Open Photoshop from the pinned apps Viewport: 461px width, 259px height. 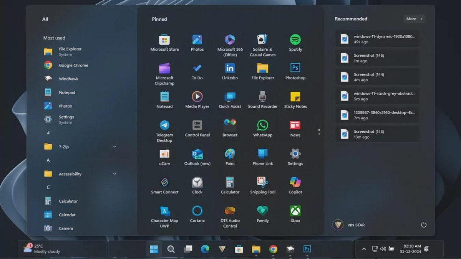[x=295, y=69]
